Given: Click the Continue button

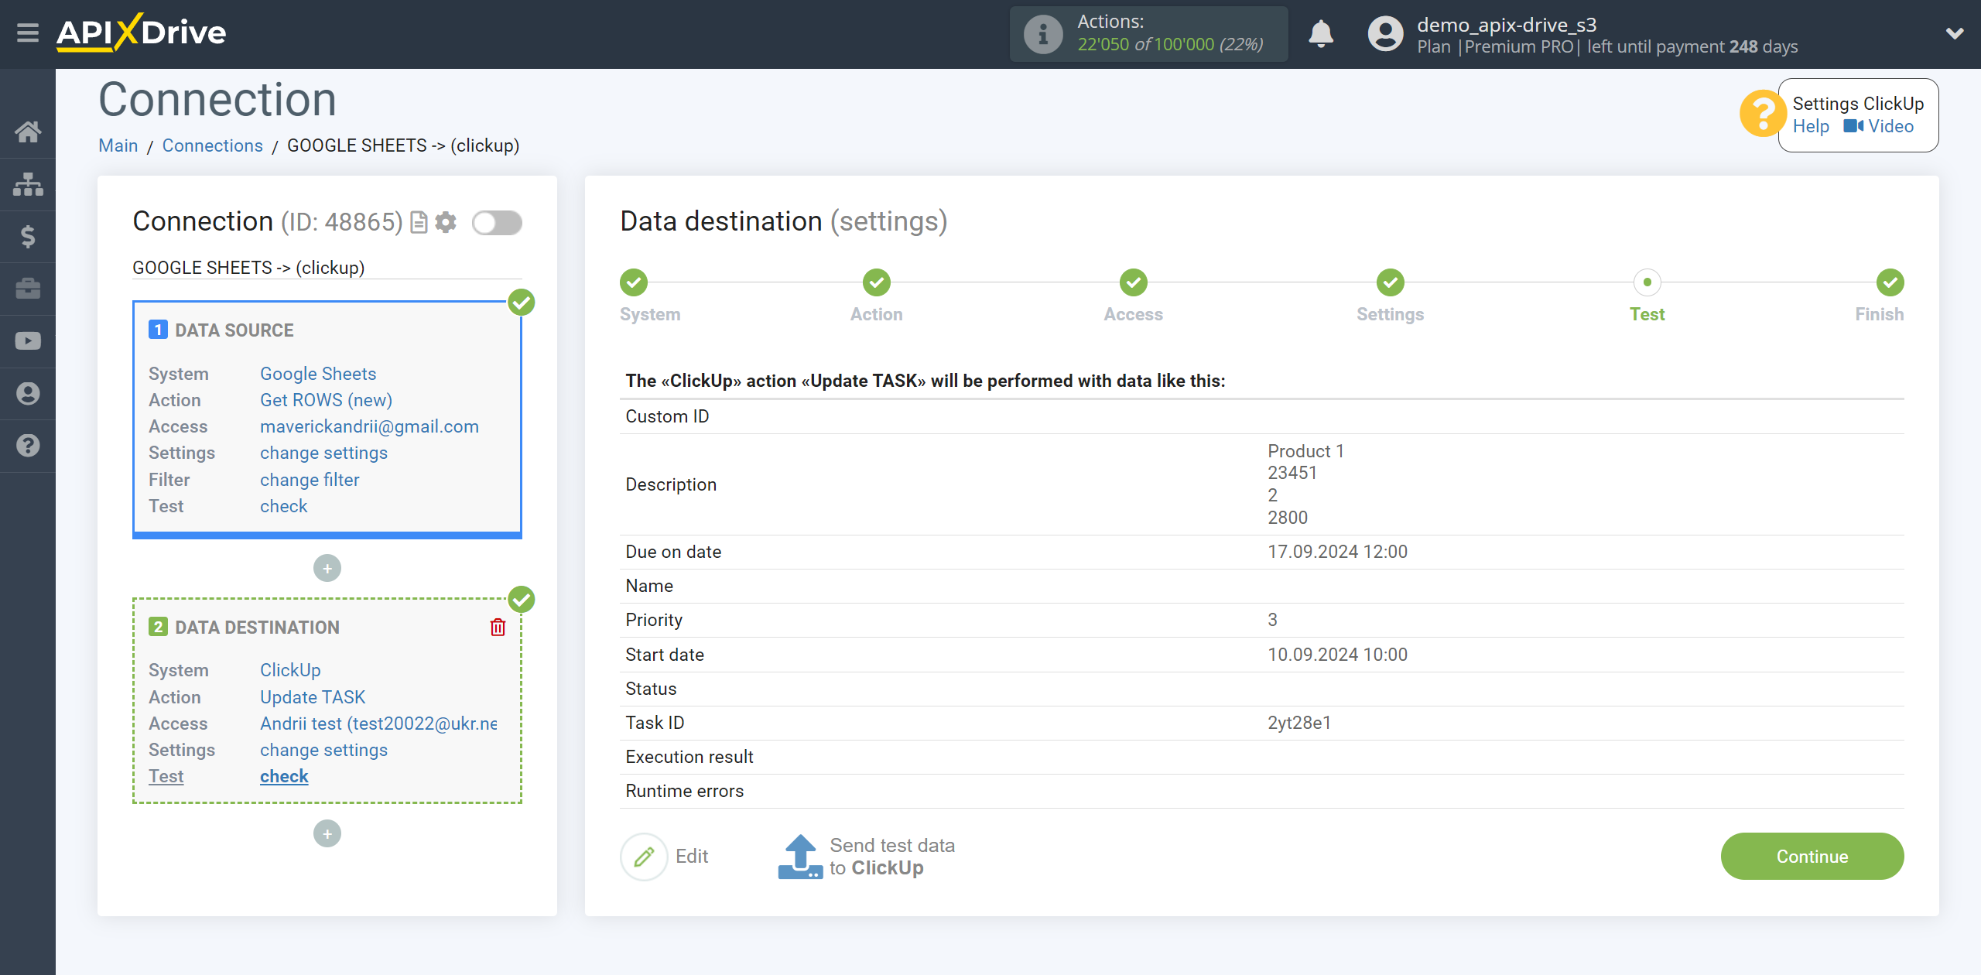Looking at the screenshot, I should [1812, 857].
